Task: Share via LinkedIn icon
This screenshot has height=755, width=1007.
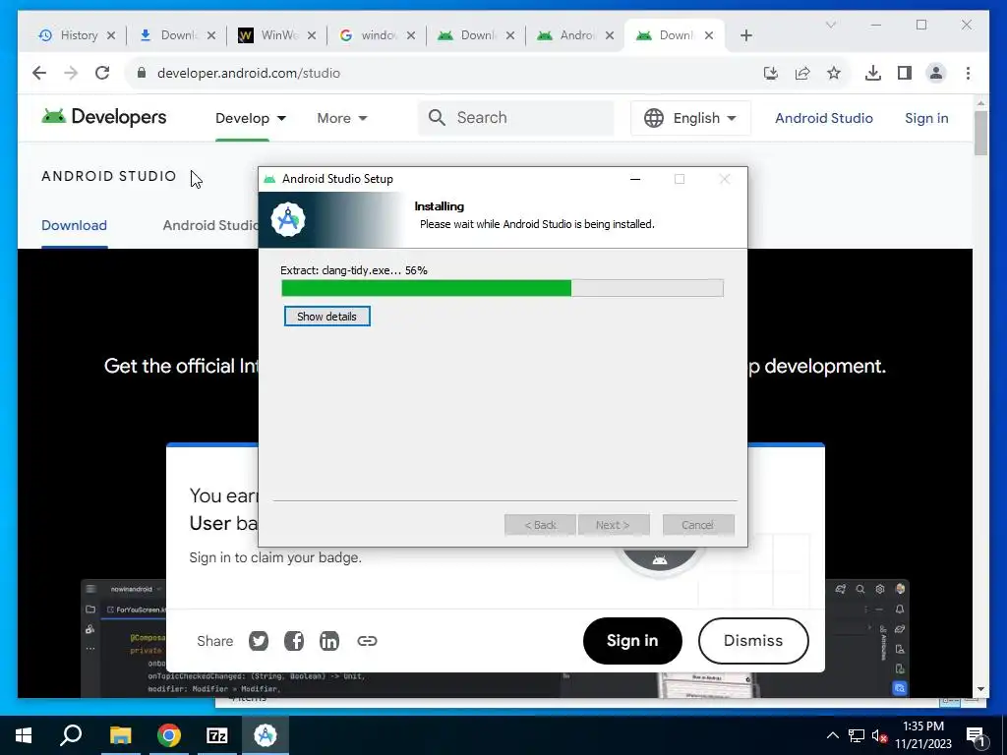Action: [x=328, y=641]
